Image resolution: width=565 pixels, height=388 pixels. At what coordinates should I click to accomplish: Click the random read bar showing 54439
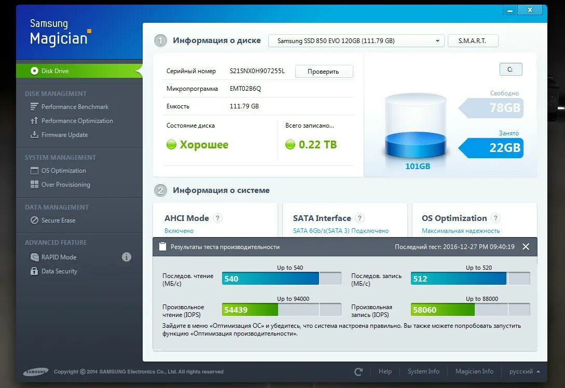pyautogui.click(x=281, y=310)
